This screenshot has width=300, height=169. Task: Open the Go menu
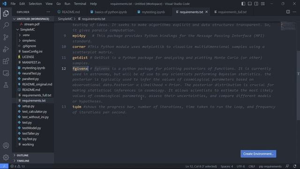58,4
